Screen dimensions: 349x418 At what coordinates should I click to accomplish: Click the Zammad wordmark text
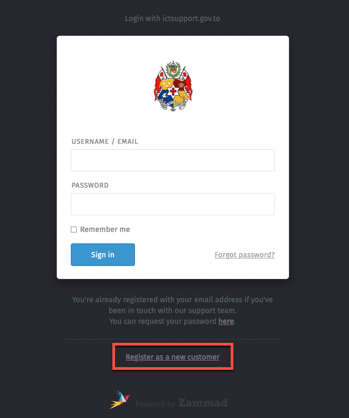(203, 403)
